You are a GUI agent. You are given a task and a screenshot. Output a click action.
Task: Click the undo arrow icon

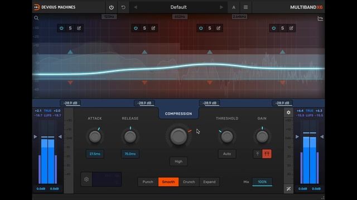tap(123, 7)
